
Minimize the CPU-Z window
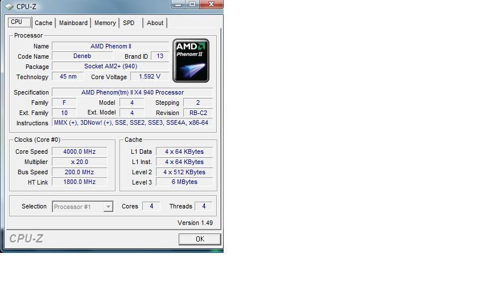coord(178,4)
